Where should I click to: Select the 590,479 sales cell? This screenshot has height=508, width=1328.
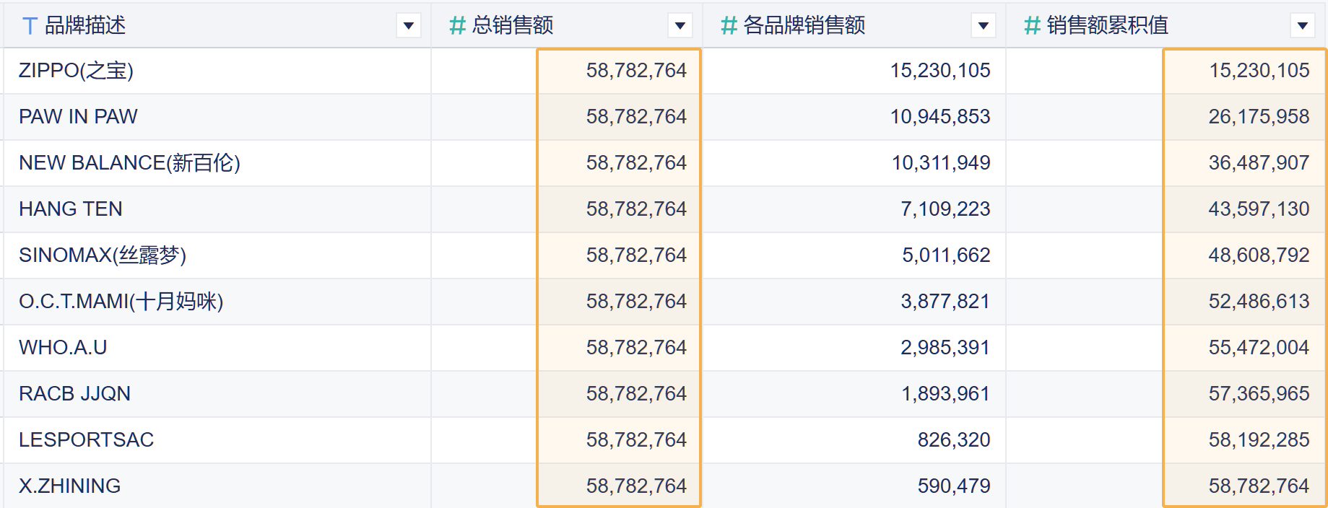coord(953,486)
